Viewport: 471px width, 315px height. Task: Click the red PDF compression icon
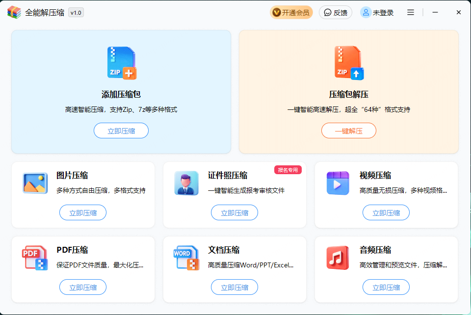(35, 258)
